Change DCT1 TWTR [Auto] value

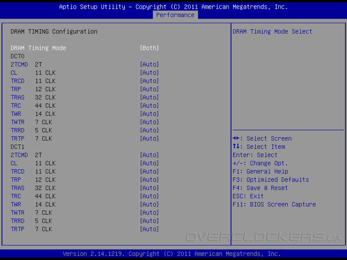tap(149, 213)
